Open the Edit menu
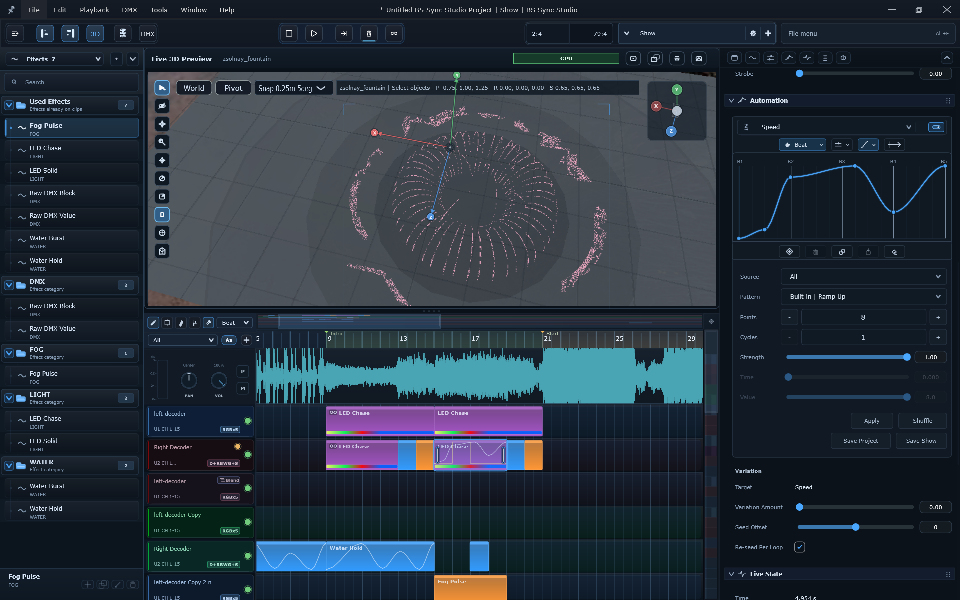 (x=60, y=10)
